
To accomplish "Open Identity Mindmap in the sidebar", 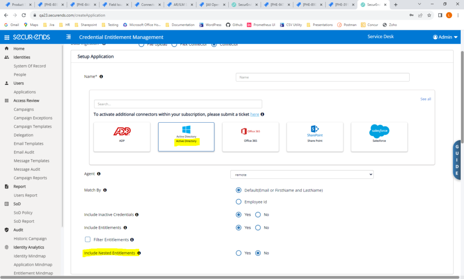I will (29, 256).
